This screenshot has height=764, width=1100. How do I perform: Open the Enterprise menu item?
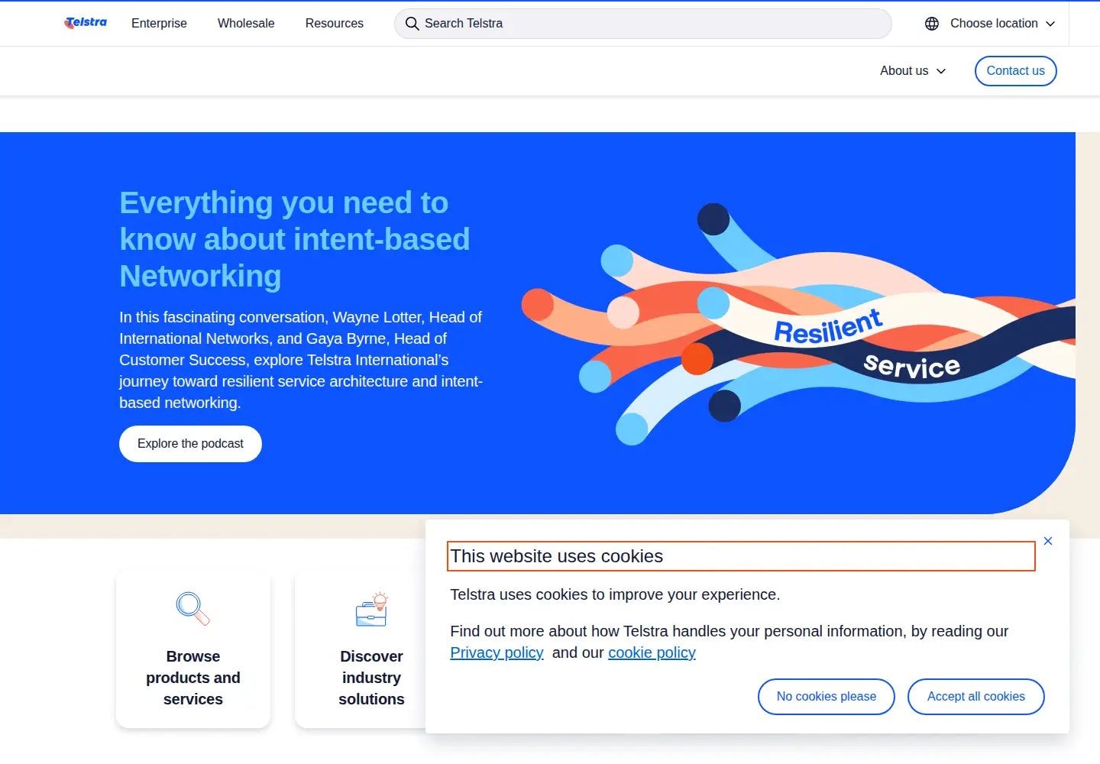159,23
